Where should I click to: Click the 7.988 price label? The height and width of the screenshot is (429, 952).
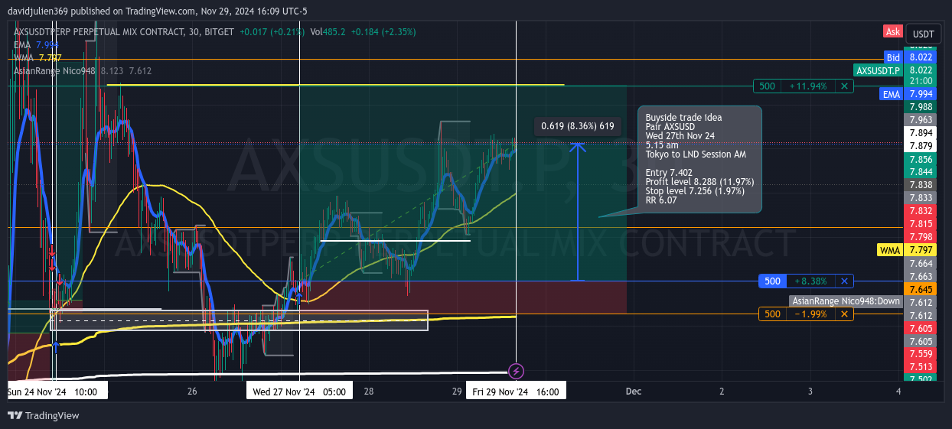[921, 107]
